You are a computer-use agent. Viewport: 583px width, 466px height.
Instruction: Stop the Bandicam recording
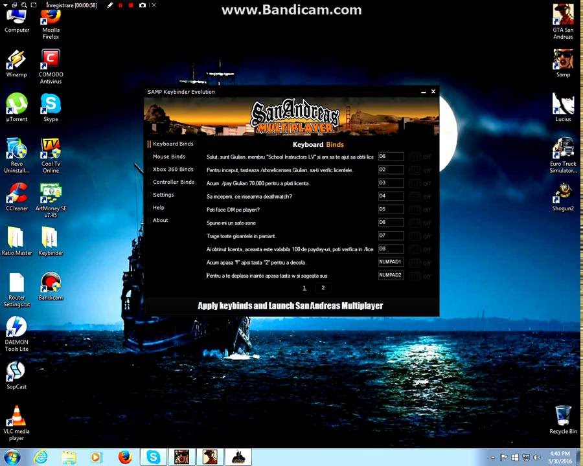[x=131, y=5]
